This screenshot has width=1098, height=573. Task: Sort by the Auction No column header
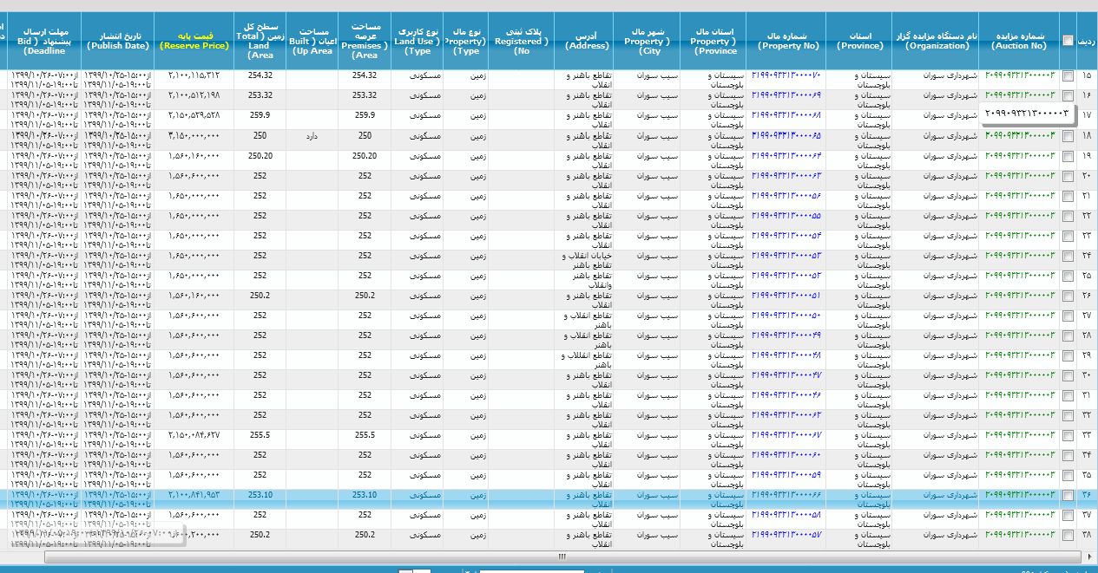point(1019,41)
